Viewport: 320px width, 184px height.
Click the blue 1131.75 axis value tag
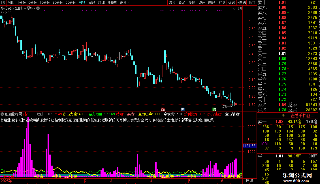point(249,146)
